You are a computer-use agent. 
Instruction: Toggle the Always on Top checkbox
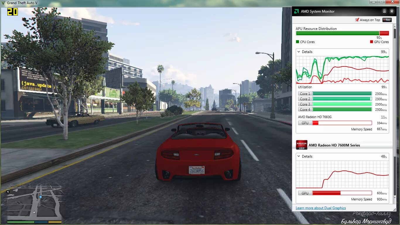[357, 20]
